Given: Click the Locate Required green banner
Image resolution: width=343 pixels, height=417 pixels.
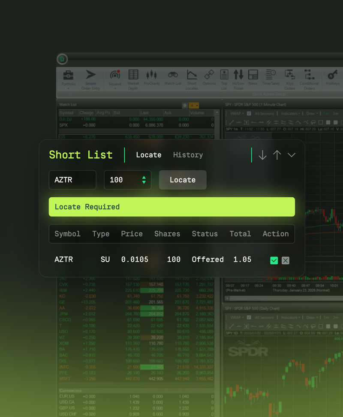Looking at the screenshot, I should (171, 207).
